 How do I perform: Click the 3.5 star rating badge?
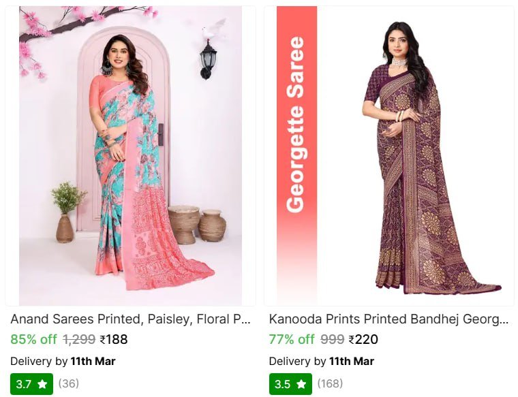290,384
